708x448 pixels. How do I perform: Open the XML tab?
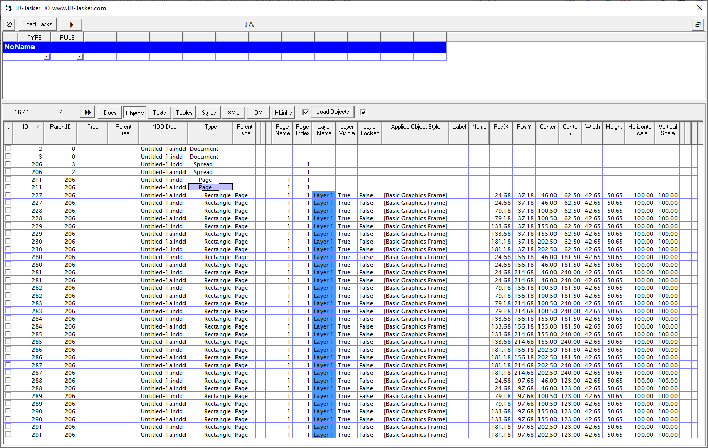pos(233,112)
